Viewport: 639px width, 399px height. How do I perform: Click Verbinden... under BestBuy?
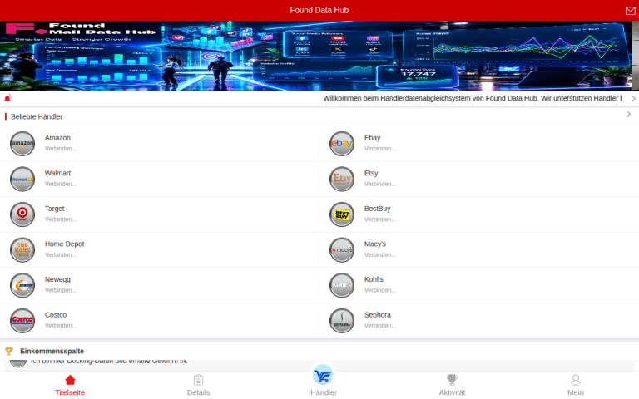point(380,219)
